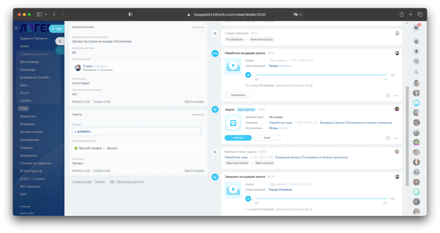Open the three-dots menu on the incoming call card
This screenshot has height=233, width=440.
(x=395, y=96)
